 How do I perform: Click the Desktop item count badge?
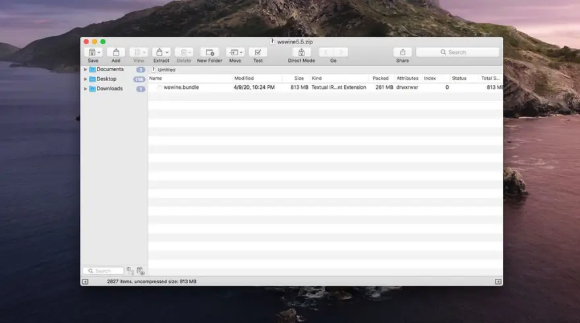[x=139, y=79]
